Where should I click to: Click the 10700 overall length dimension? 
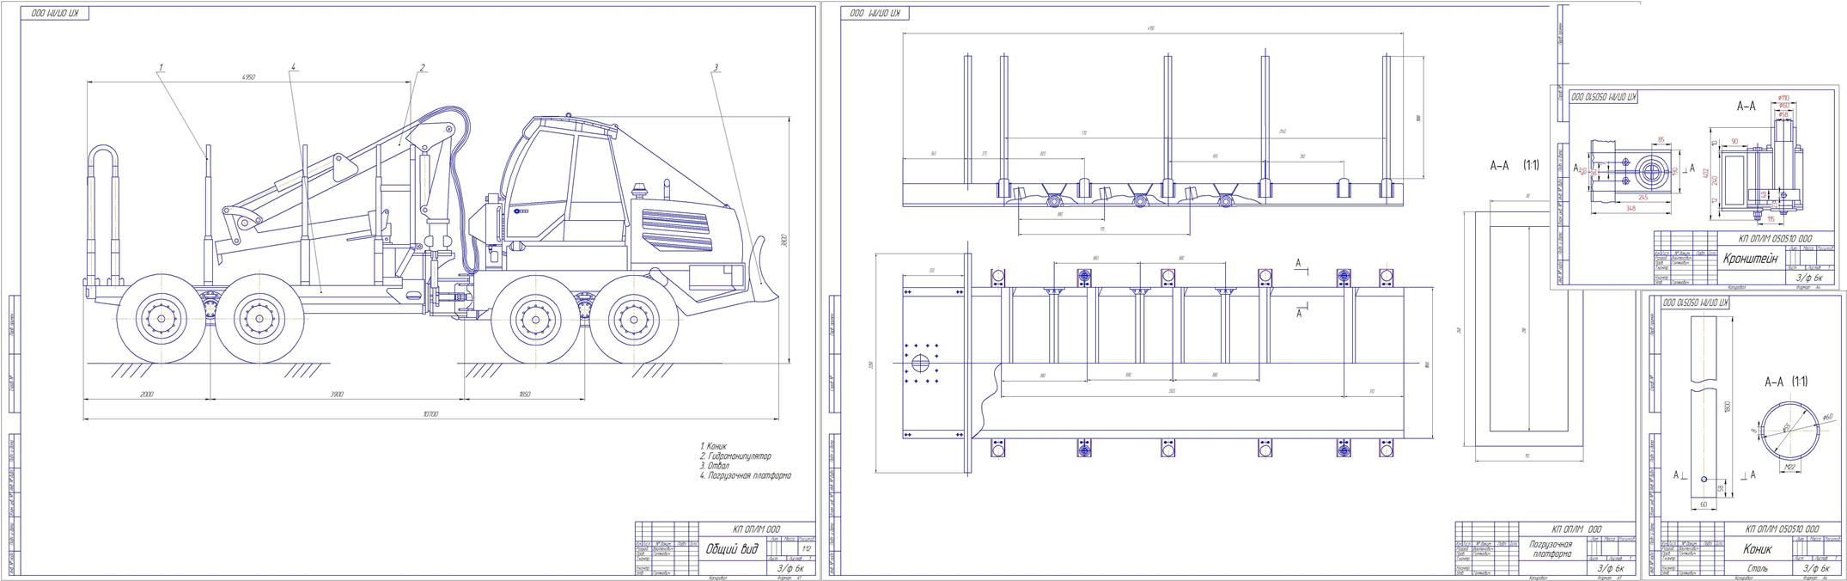[x=431, y=415]
